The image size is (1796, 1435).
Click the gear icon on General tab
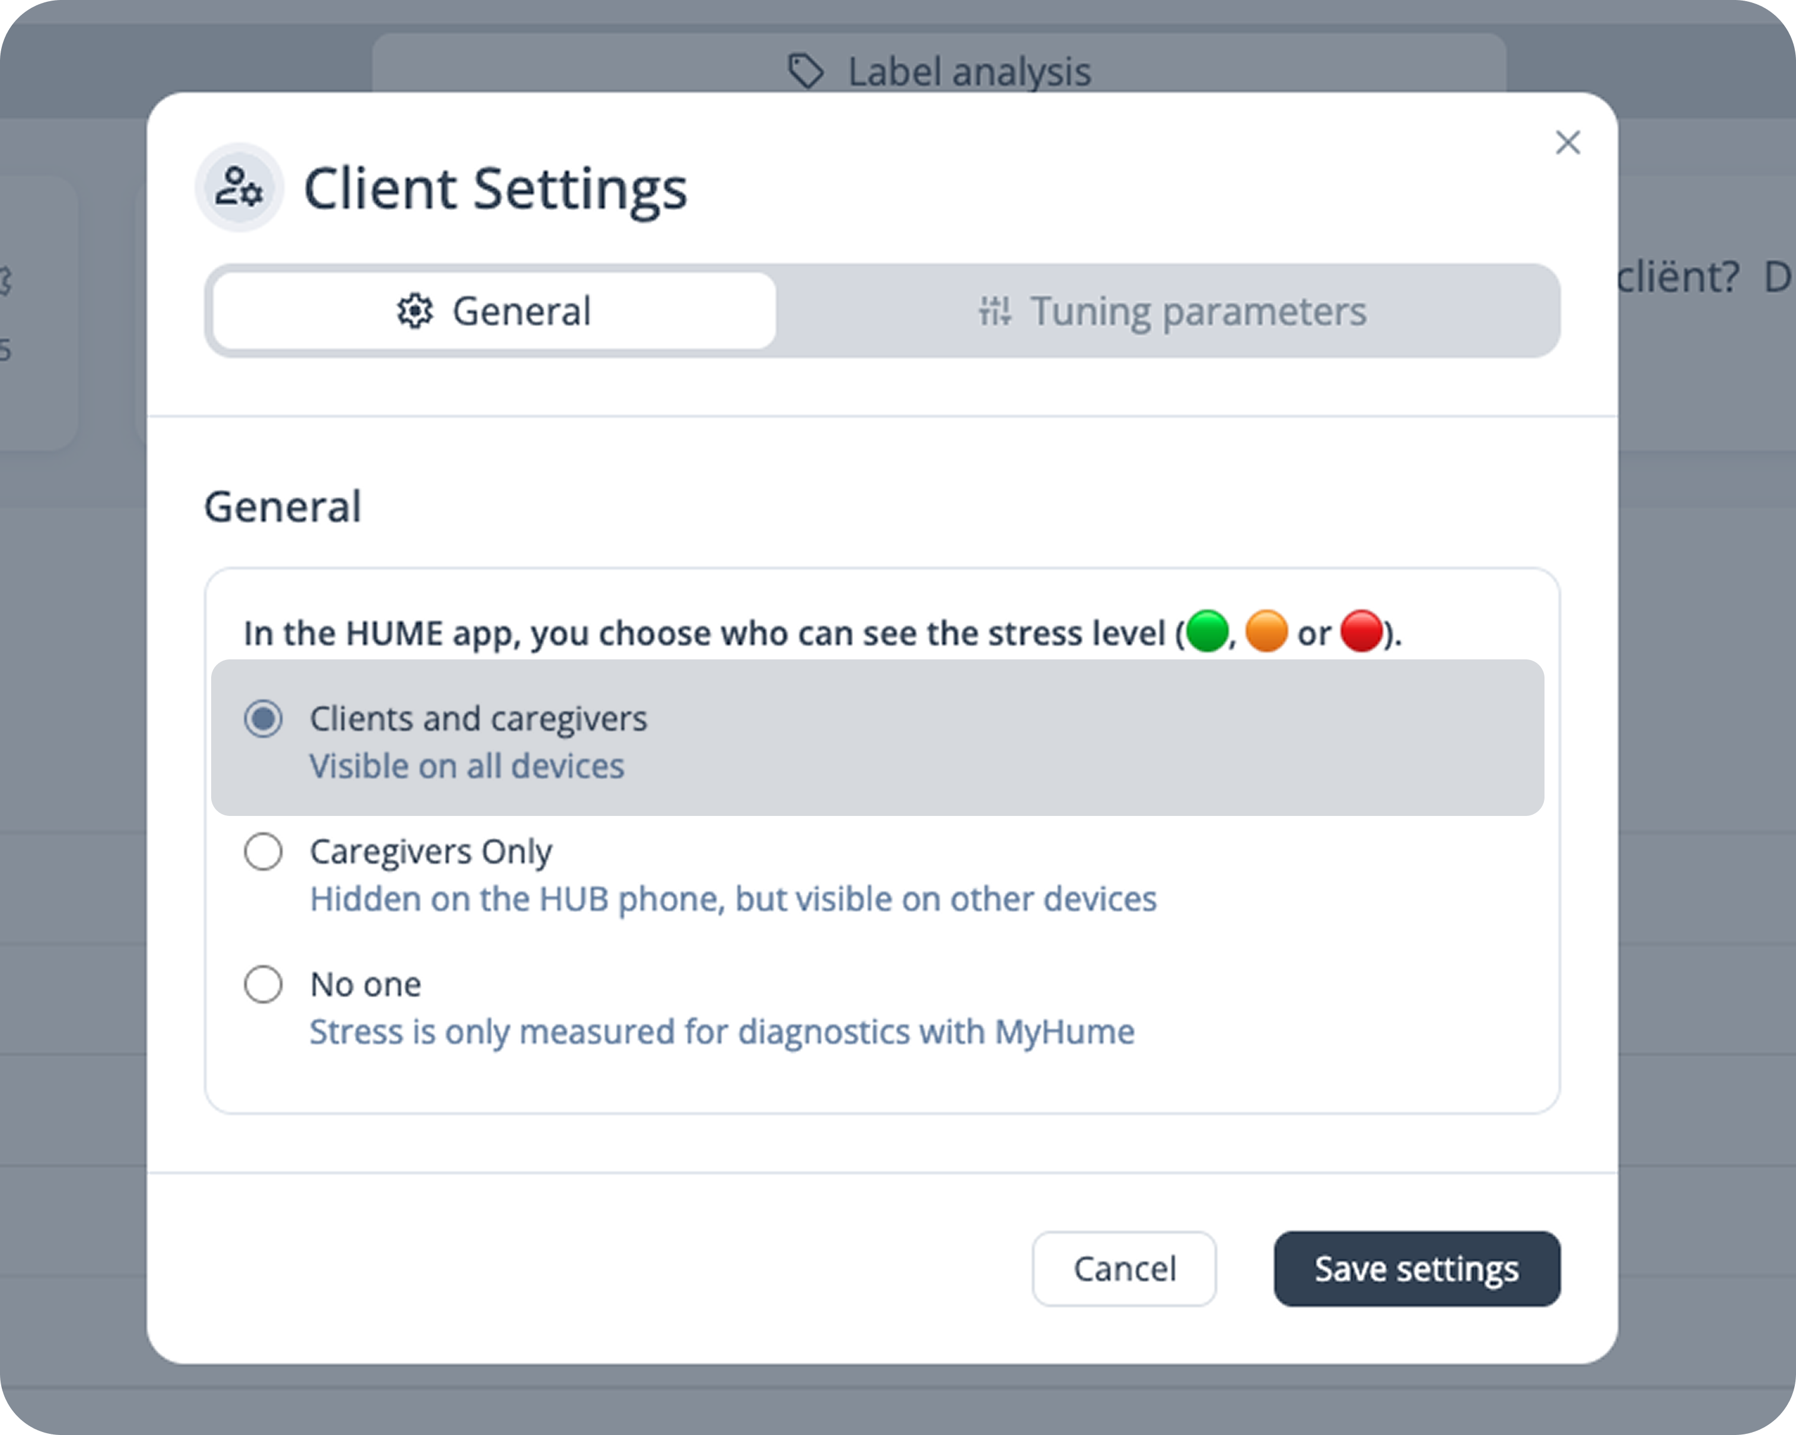414,311
